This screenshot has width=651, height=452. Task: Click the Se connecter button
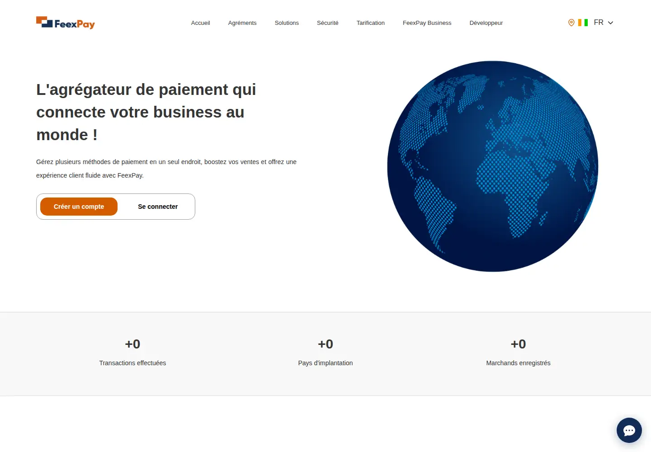click(158, 207)
